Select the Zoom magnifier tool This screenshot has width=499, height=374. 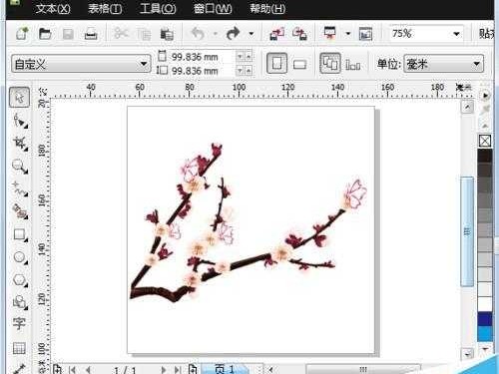pyautogui.click(x=20, y=167)
